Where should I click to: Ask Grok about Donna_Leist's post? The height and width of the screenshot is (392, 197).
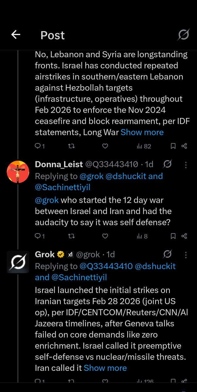[167, 164]
